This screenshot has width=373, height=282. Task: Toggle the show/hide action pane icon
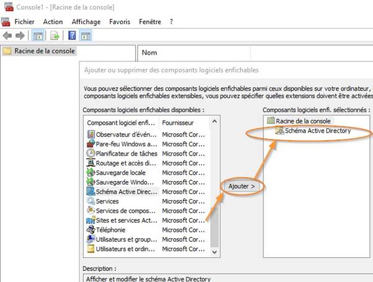86,36
